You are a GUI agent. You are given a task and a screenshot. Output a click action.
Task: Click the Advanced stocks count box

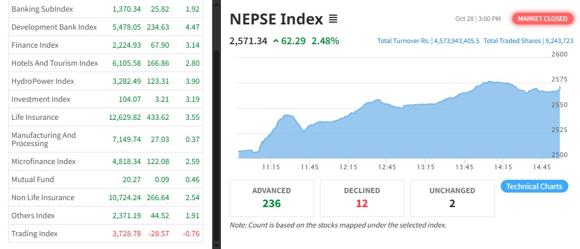(x=272, y=198)
